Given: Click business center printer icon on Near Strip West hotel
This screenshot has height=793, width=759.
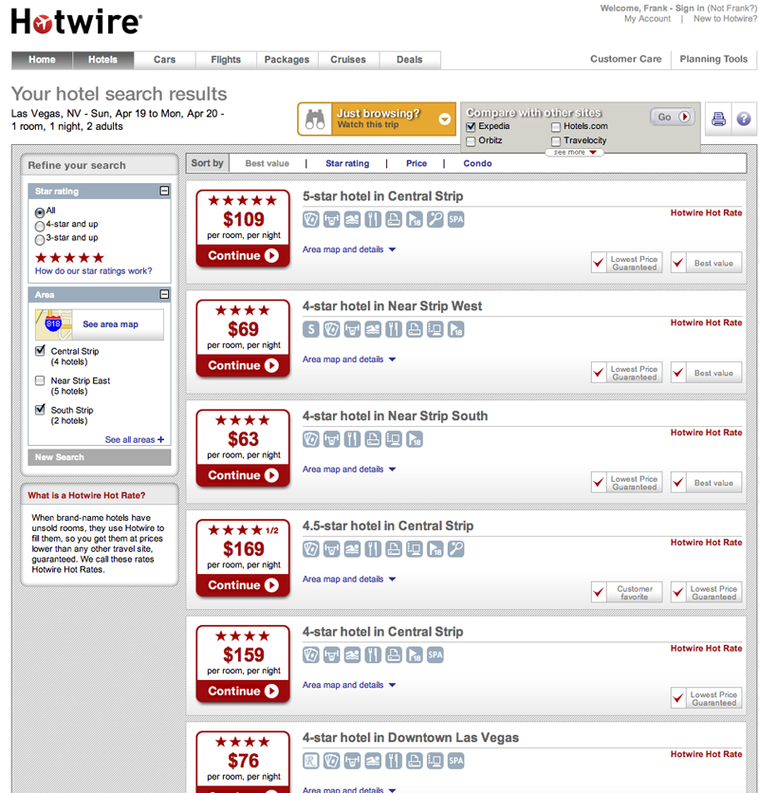Looking at the screenshot, I should point(415,330).
